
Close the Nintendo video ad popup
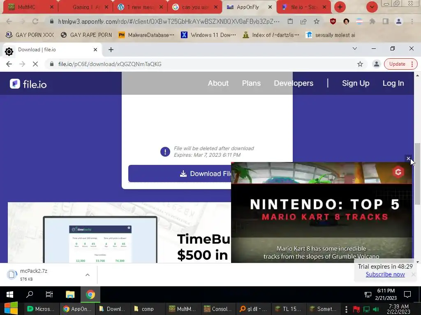coord(408,159)
